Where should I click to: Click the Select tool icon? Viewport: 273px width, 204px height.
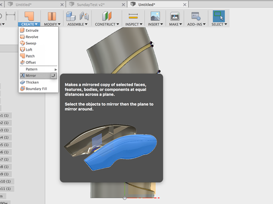point(219,16)
